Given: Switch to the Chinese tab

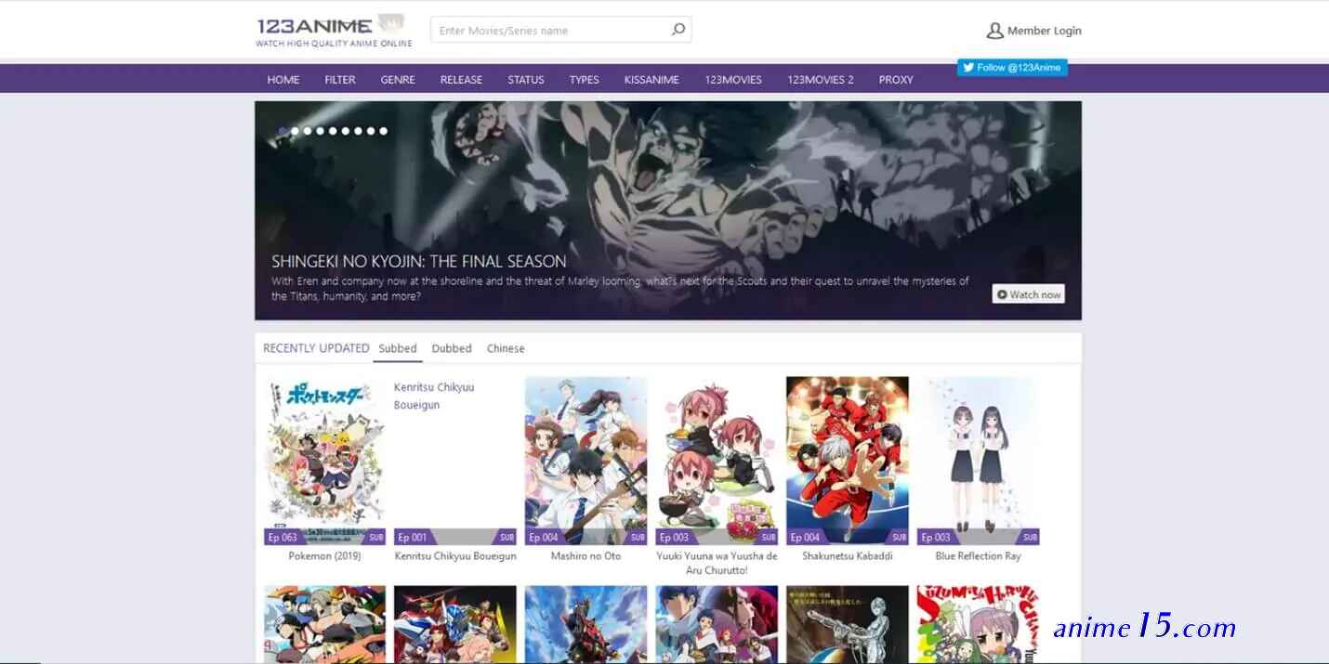Looking at the screenshot, I should tap(506, 348).
